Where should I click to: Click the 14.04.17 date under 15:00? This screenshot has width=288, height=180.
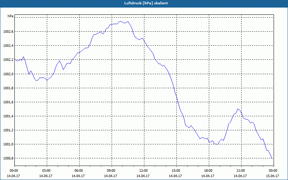pyautogui.click(x=175, y=176)
